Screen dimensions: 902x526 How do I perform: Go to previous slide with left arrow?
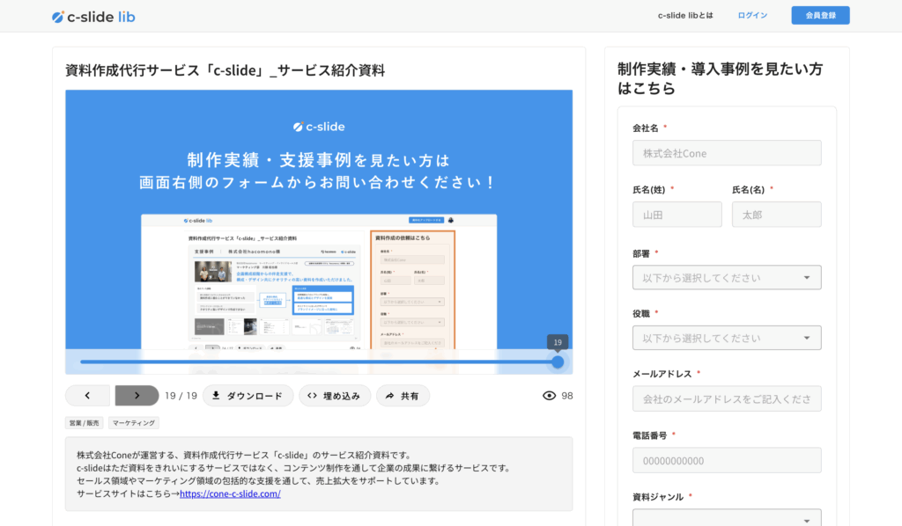(x=87, y=396)
